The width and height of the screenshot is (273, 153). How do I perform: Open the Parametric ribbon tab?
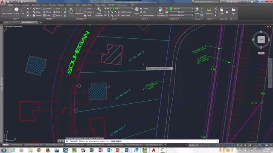pos(36,5)
